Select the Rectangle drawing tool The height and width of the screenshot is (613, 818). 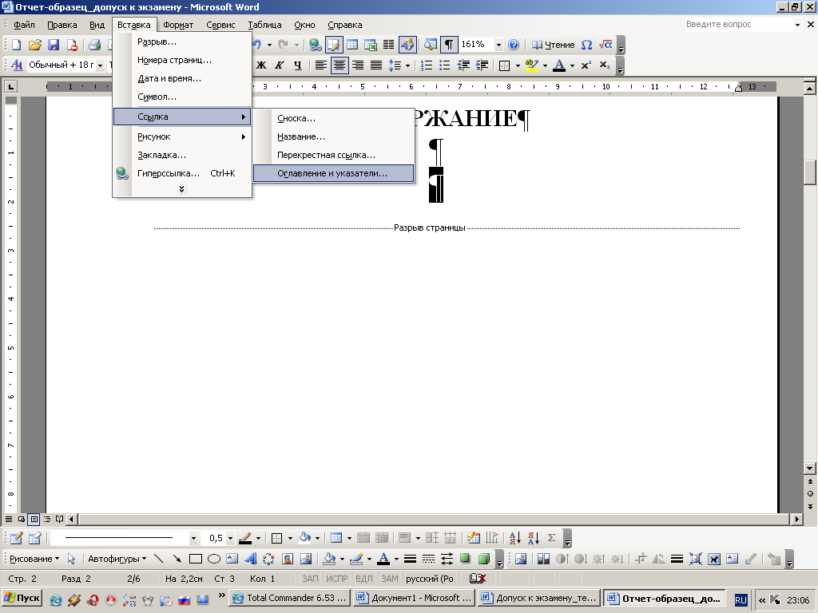[196, 559]
